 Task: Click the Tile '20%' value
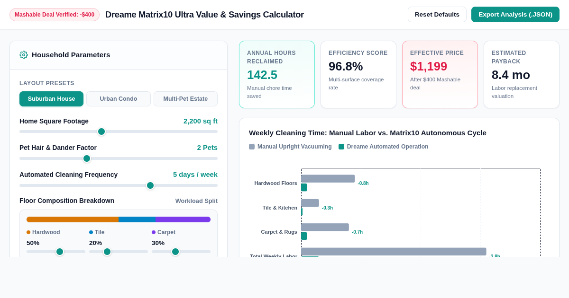point(95,243)
